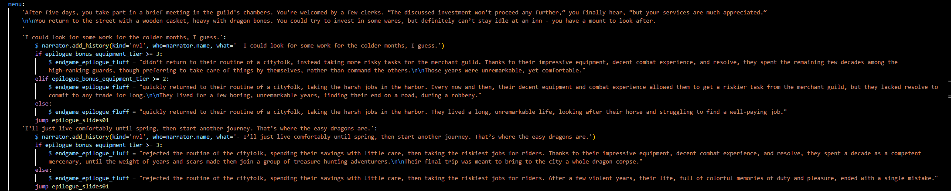Click the first jump epilogue_slides01 statement
This screenshot has height=191, width=951.
coord(72,120)
